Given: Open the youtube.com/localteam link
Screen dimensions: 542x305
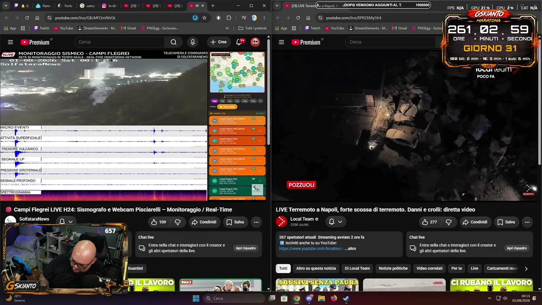Looking at the screenshot, I should 311,249.
